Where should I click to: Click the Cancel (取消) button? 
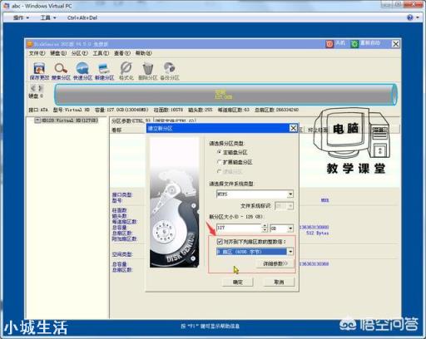[279, 282]
